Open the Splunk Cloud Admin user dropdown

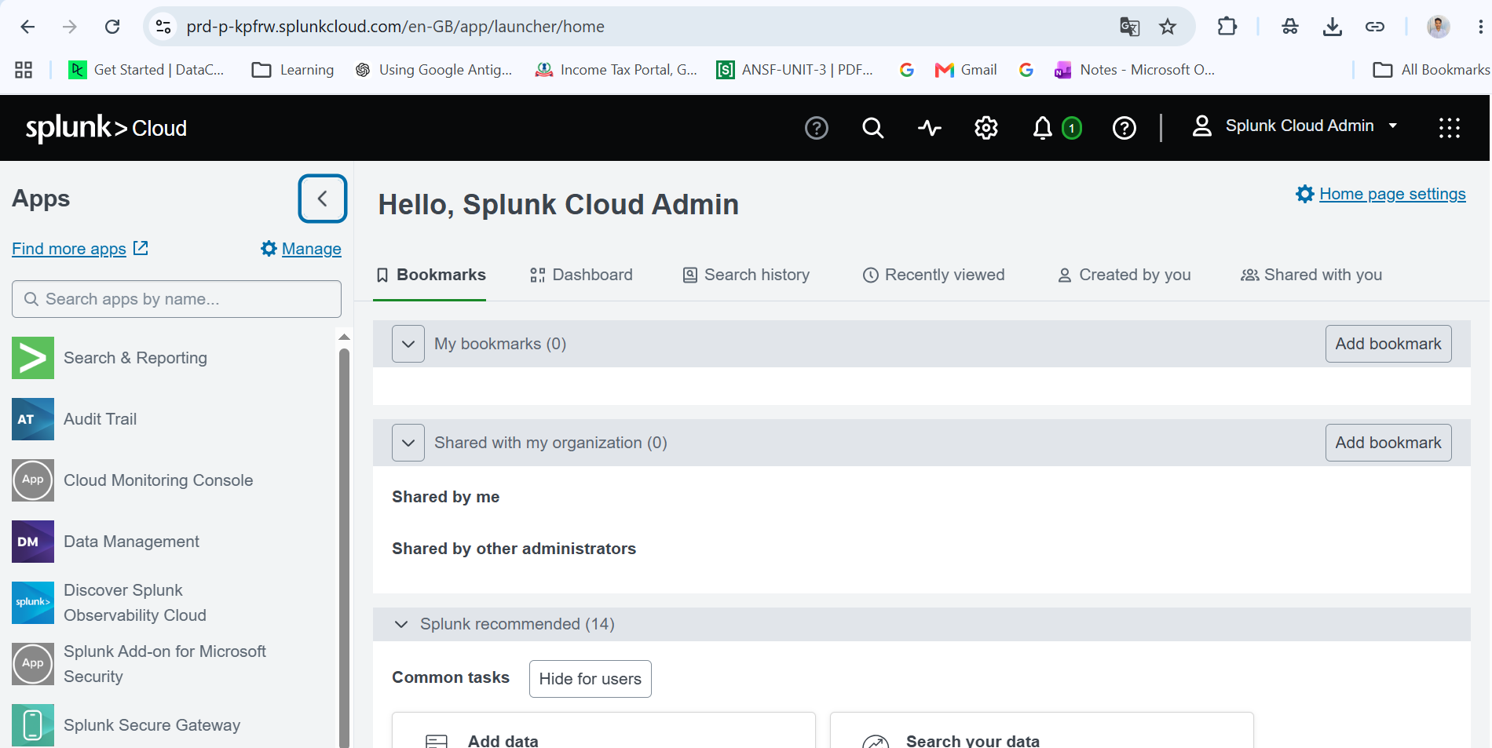pyautogui.click(x=1296, y=126)
